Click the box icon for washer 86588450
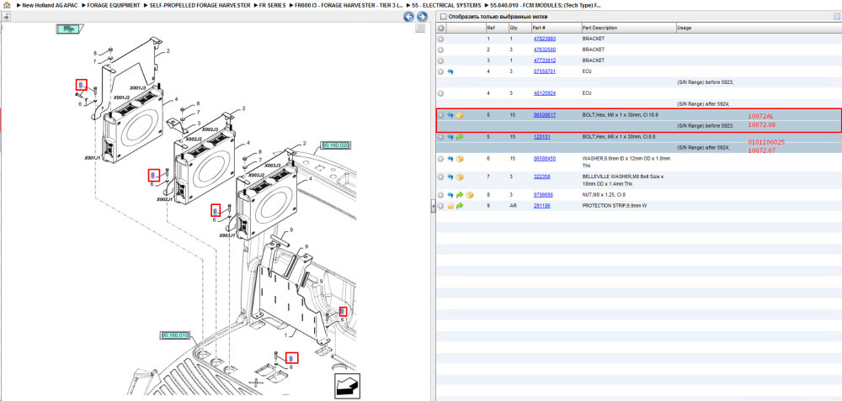This screenshot has height=401, width=842. (x=460, y=159)
